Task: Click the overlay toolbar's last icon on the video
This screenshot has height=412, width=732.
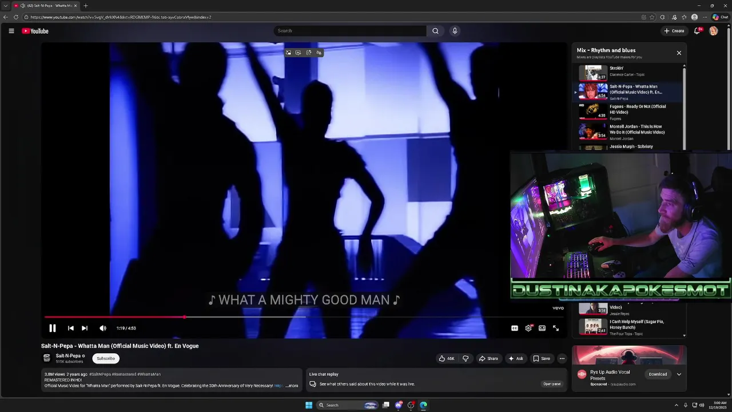Action: 319,53
